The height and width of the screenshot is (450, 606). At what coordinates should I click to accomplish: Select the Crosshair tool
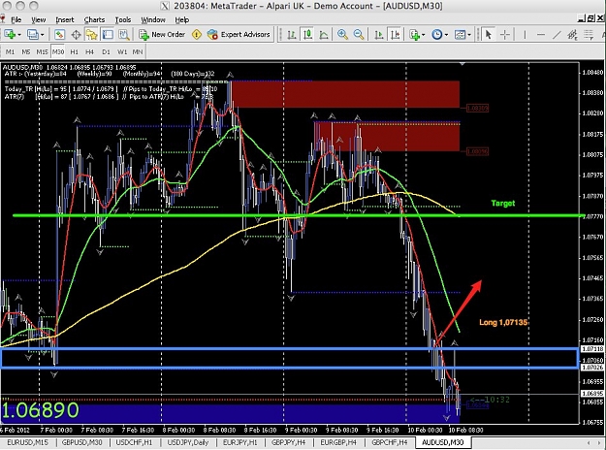pos(505,35)
